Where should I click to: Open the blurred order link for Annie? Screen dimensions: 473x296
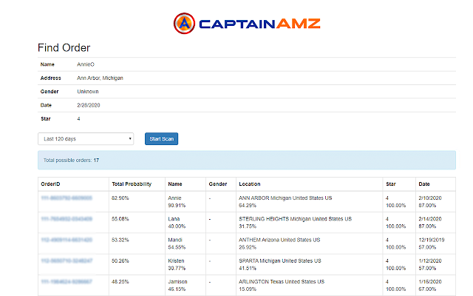(x=67, y=198)
